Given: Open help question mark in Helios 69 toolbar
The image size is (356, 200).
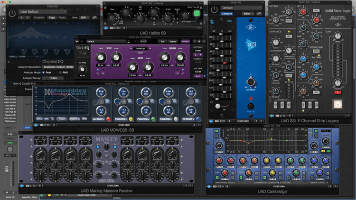Looking at the screenshot, I should (x=200, y=28).
